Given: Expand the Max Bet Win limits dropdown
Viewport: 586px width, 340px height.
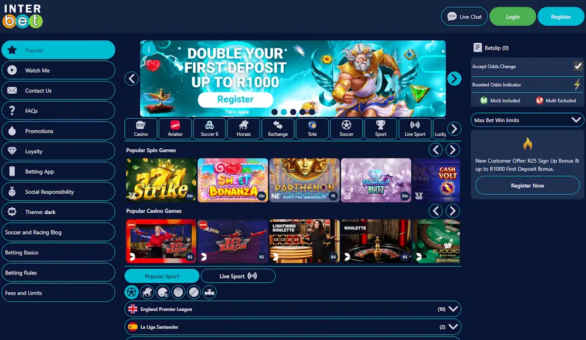Looking at the screenshot, I should click(526, 120).
